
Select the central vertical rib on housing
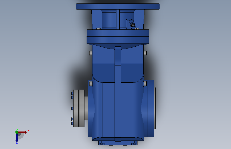(x=118, y=94)
